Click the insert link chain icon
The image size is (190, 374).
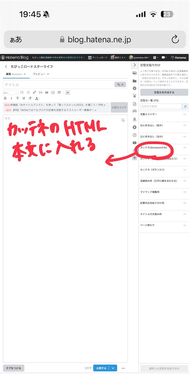point(35,92)
